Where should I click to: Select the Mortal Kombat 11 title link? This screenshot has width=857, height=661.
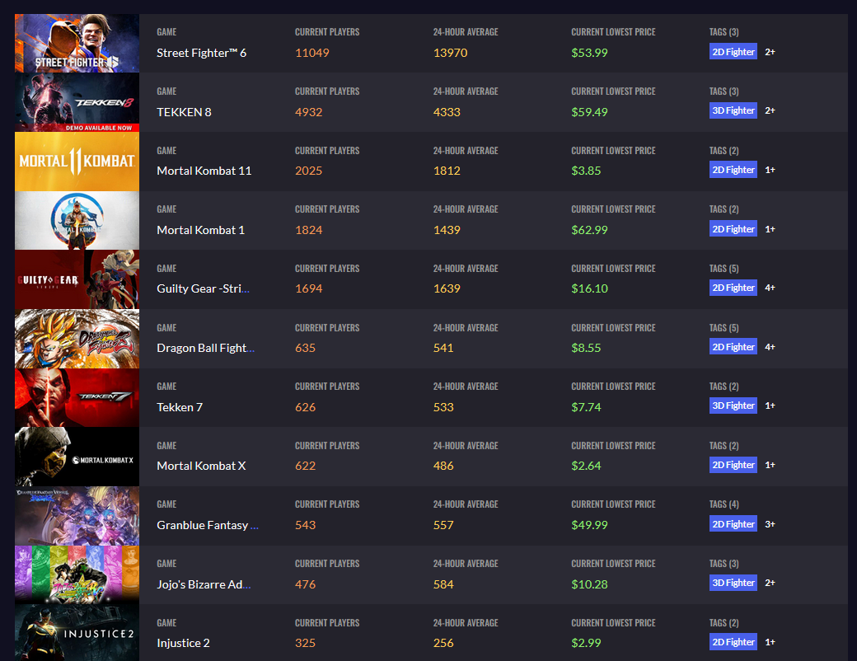point(204,171)
